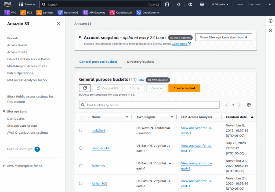Open the Info link beside bucket count
This screenshot has height=192, width=275.
click(x=141, y=80)
